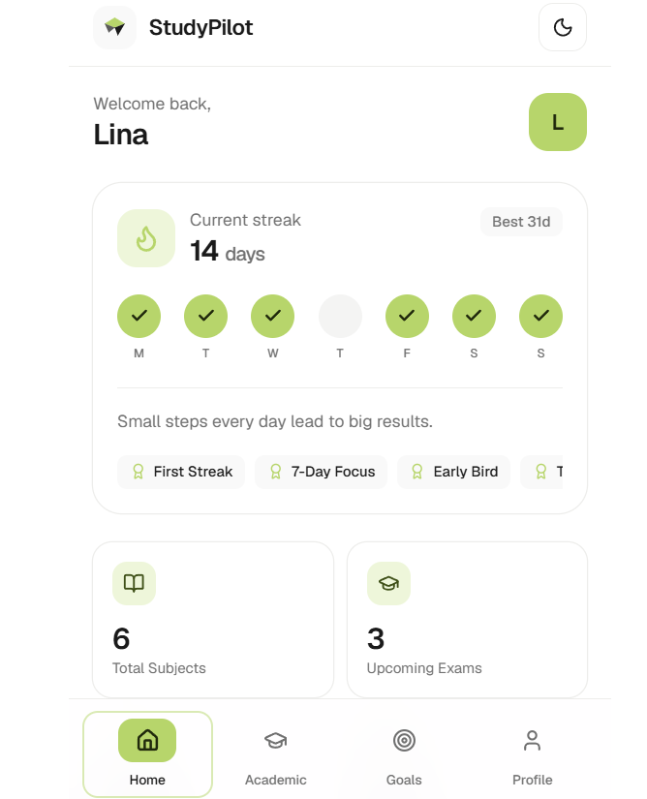Image resolution: width=647 pixels, height=799 pixels.
Task: Toggle Friday's streak checkmark circle
Action: coord(407,316)
